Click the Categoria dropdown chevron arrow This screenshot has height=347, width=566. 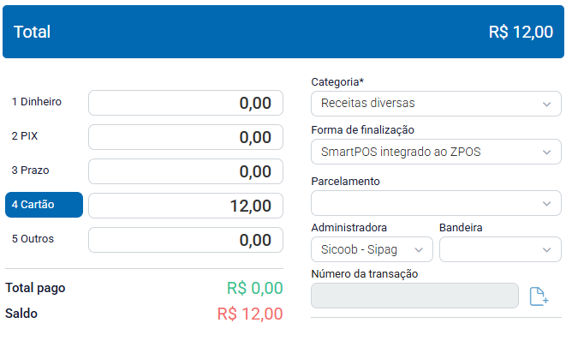[547, 105]
